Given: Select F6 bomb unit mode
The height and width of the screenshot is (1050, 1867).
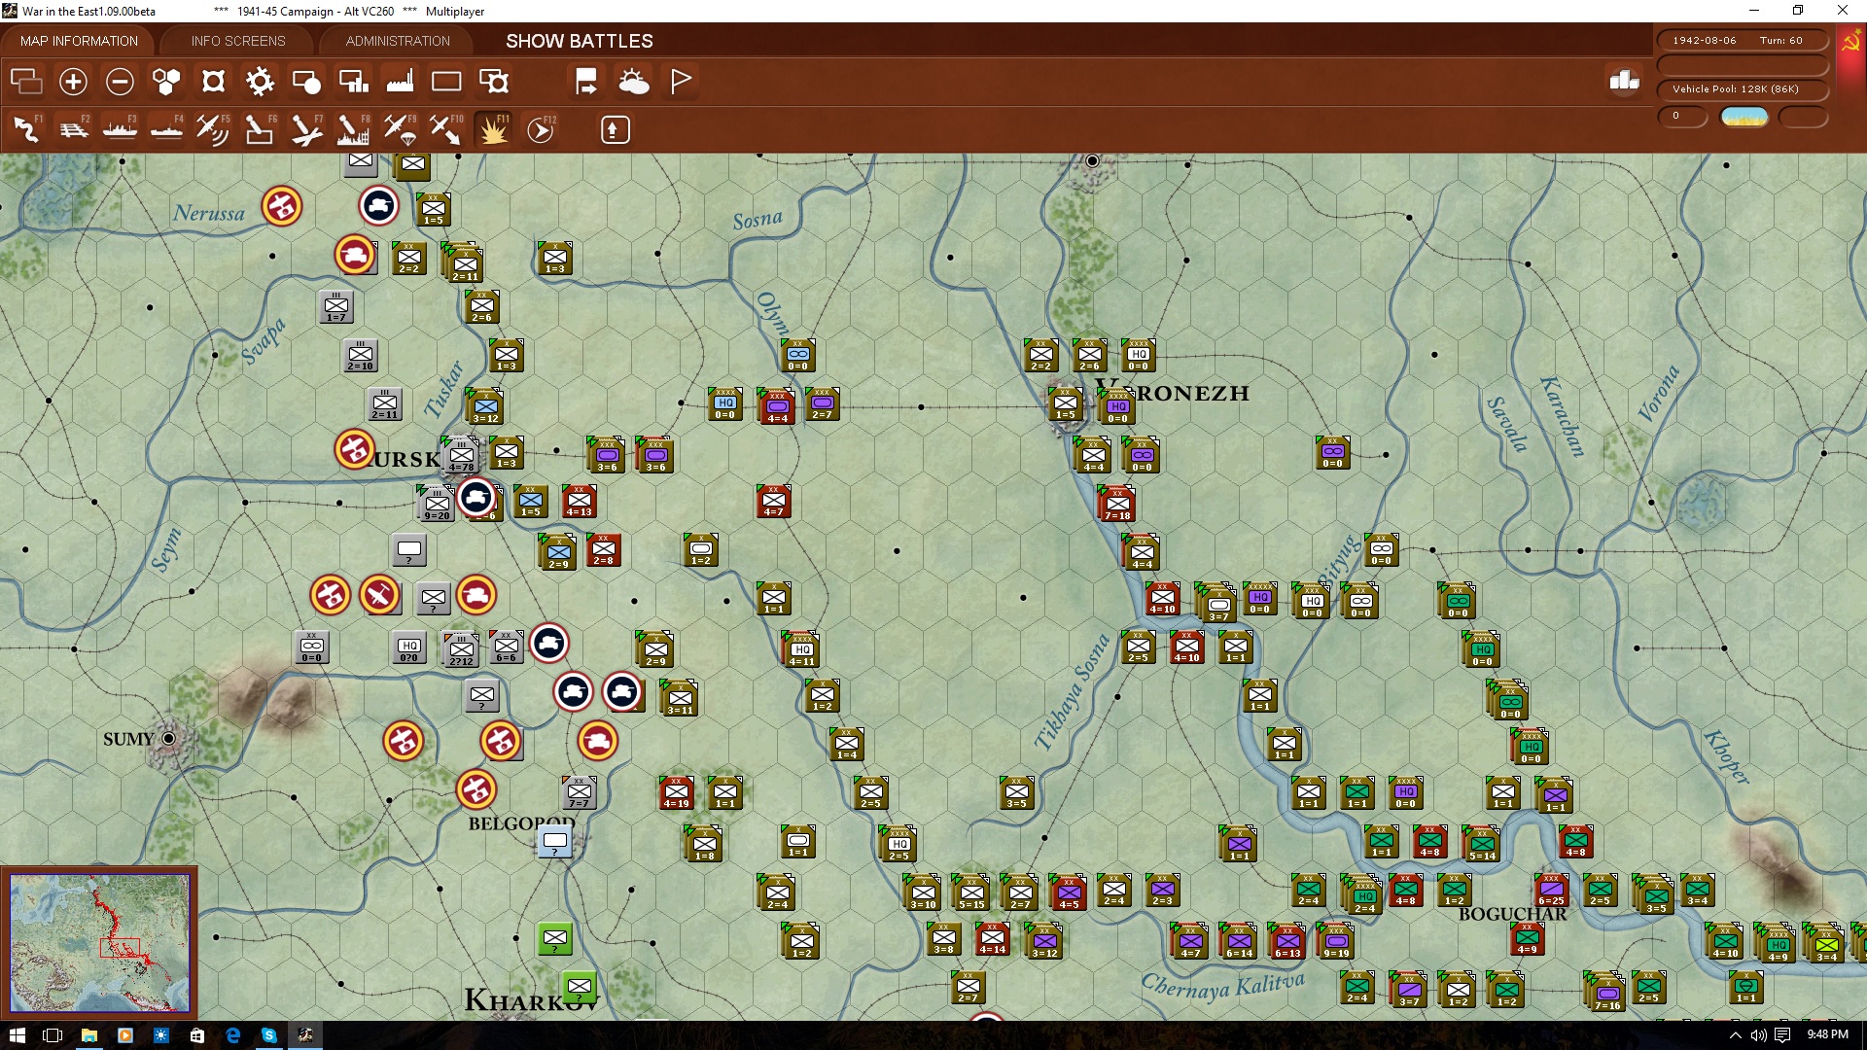Looking at the screenshot, I should point(260,129).
